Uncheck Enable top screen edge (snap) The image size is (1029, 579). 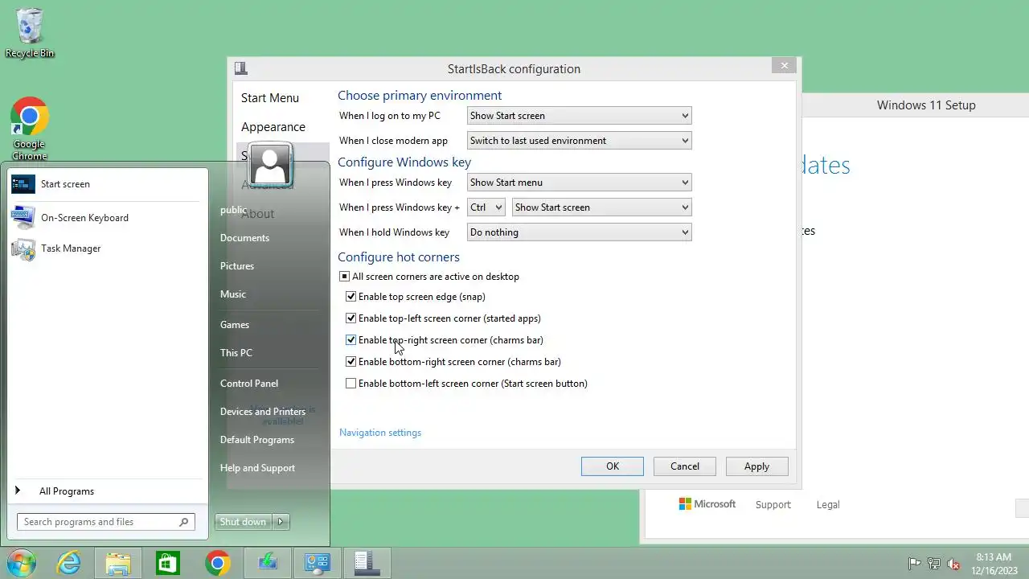[x=351, y=297]
